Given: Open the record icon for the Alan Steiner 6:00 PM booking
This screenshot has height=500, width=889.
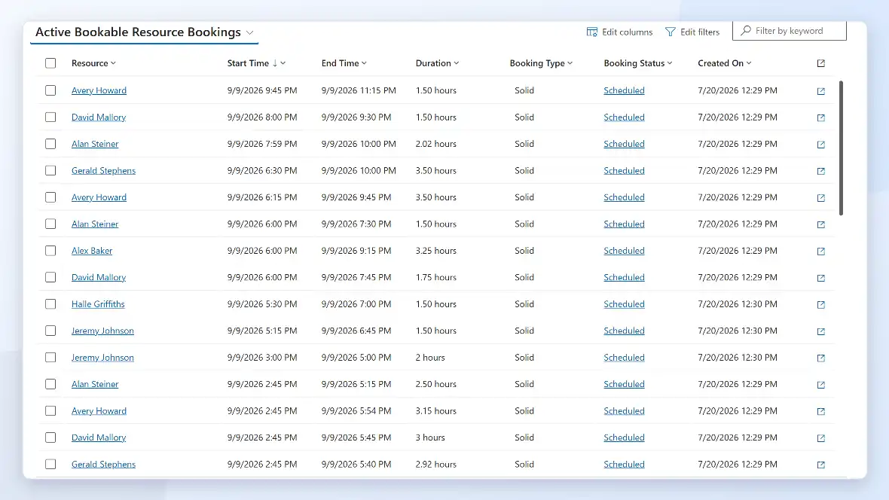Looking at the screenshot, I should [x=820, y=224].
